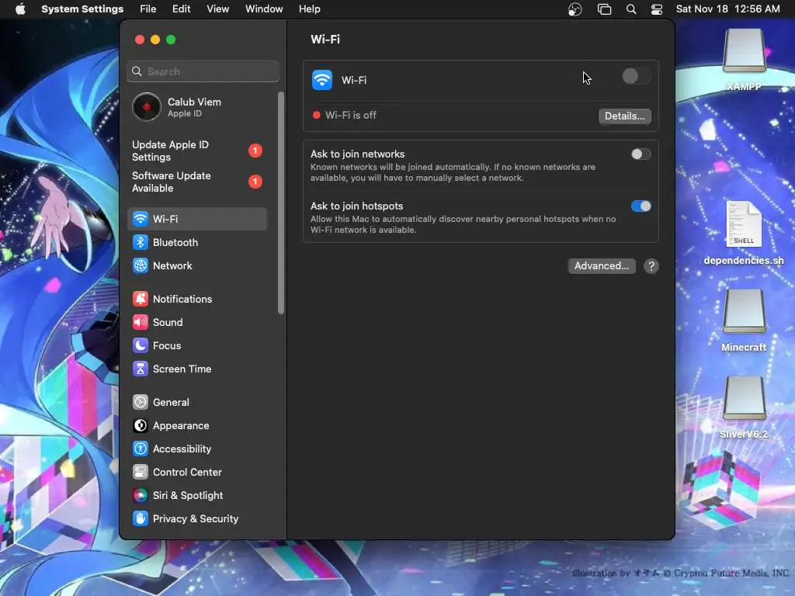Open the Edit menu
Screen dimensions: 795x596
click(x=181, y=9)
